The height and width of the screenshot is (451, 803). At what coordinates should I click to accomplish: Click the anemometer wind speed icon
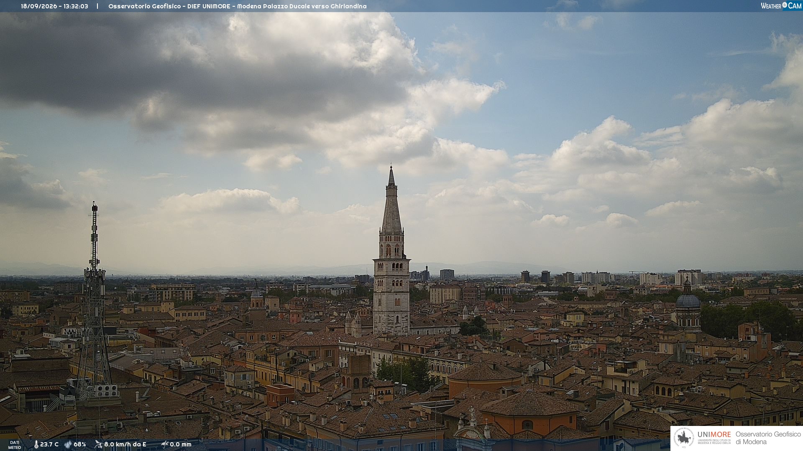point(98,444)
